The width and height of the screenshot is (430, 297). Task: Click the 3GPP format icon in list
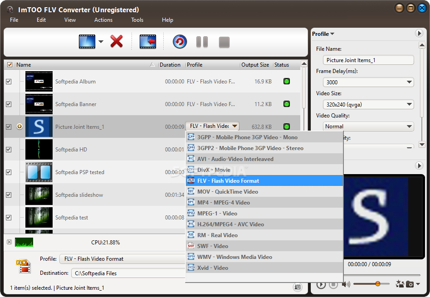point(191,137)
